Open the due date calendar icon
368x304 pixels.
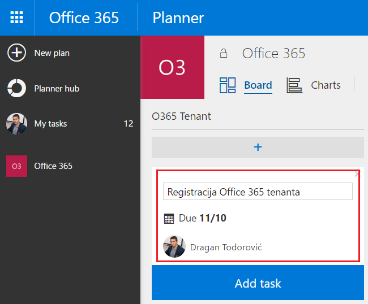tap(169, 219)
